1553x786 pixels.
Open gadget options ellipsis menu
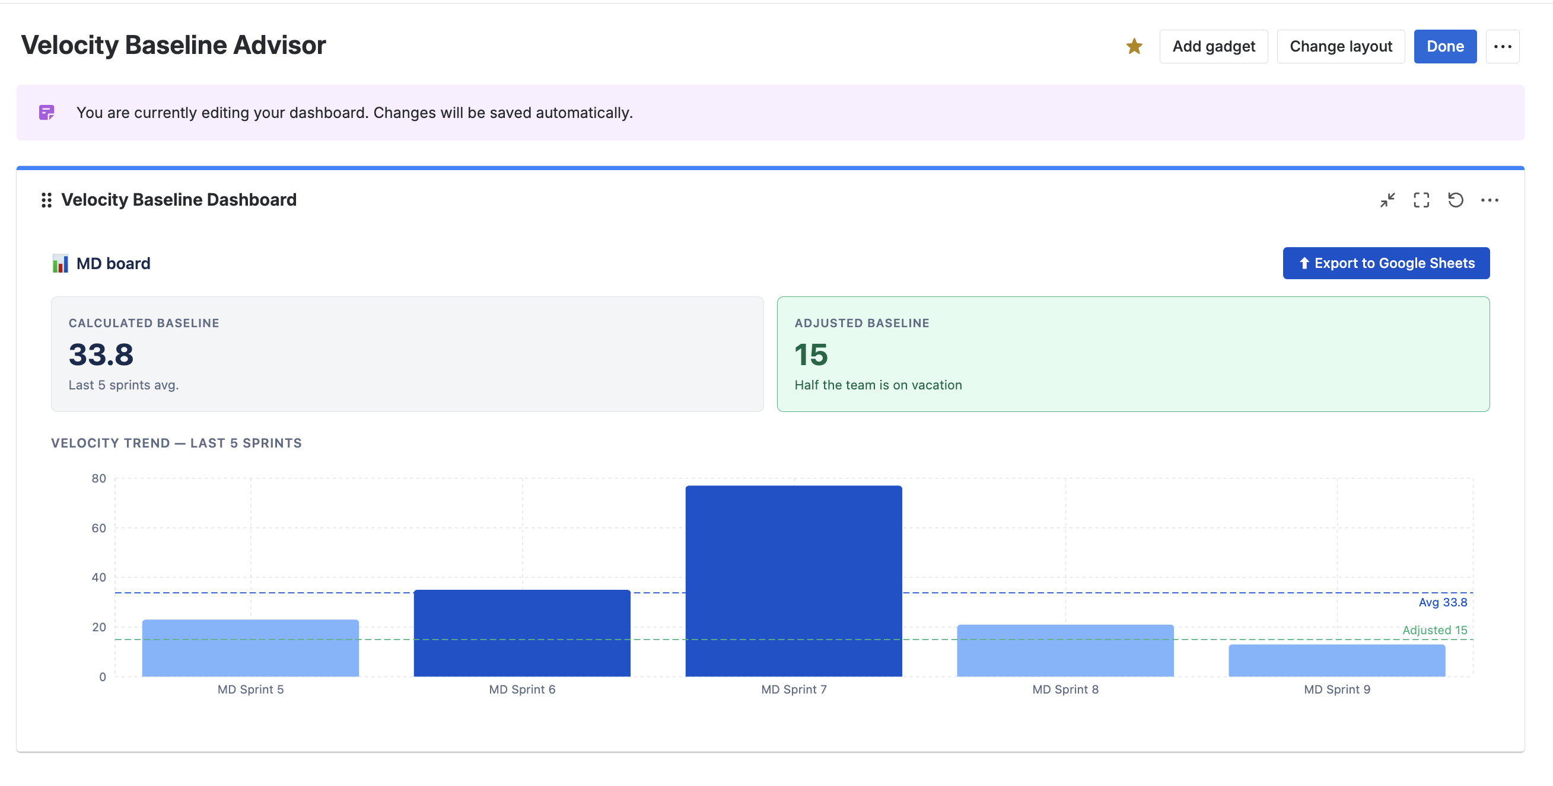[1490, 200]
